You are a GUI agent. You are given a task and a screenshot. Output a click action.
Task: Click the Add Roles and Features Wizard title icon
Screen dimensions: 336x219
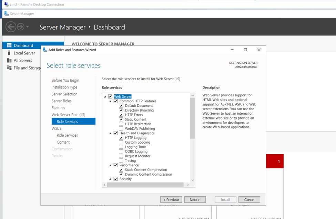click(x=45, y=50)
